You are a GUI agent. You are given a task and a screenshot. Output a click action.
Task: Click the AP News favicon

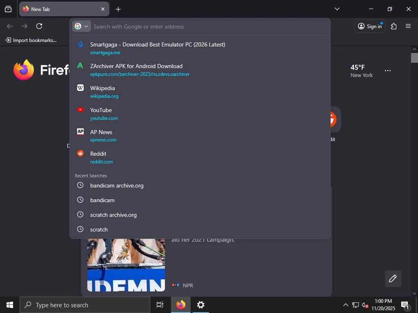point(80,132)
